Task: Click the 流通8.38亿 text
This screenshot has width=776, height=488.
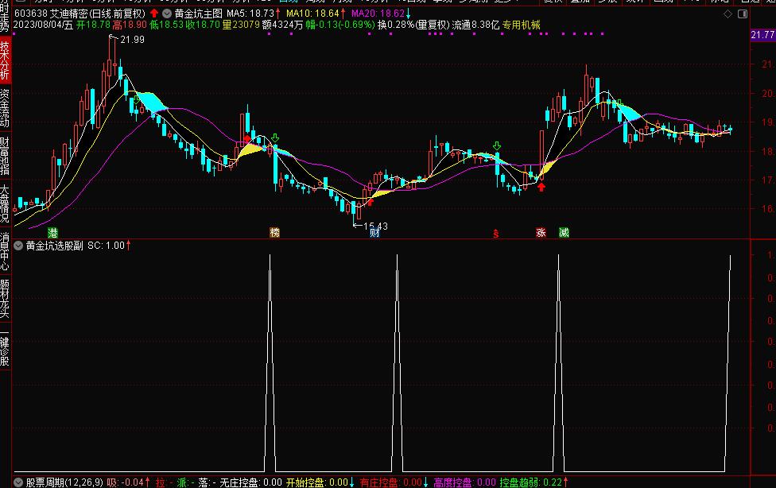Action: pyautogui.click(x=475, y=25)
